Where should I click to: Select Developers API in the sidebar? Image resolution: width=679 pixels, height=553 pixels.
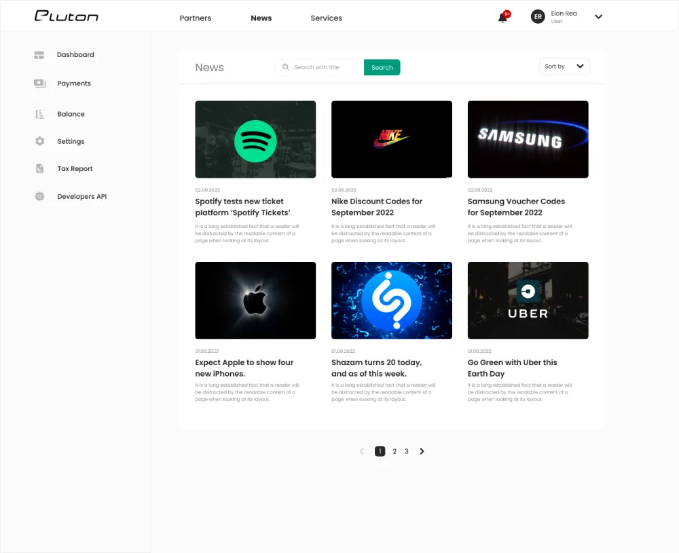(82, 197)
